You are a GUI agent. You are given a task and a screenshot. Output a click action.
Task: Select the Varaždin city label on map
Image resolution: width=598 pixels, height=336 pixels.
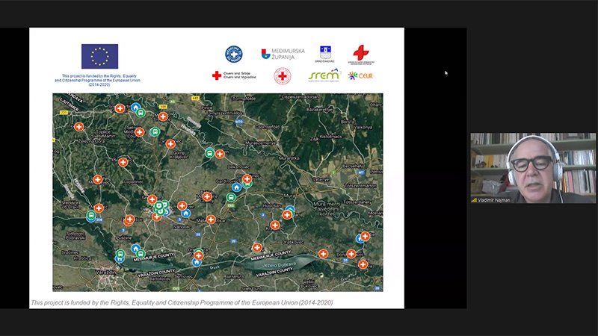[105, 273]
